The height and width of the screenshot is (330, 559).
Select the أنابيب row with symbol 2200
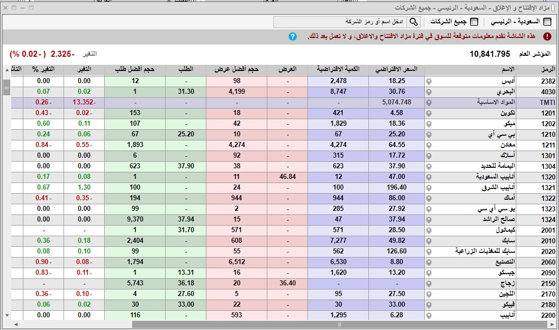click(x=284, y=315)
